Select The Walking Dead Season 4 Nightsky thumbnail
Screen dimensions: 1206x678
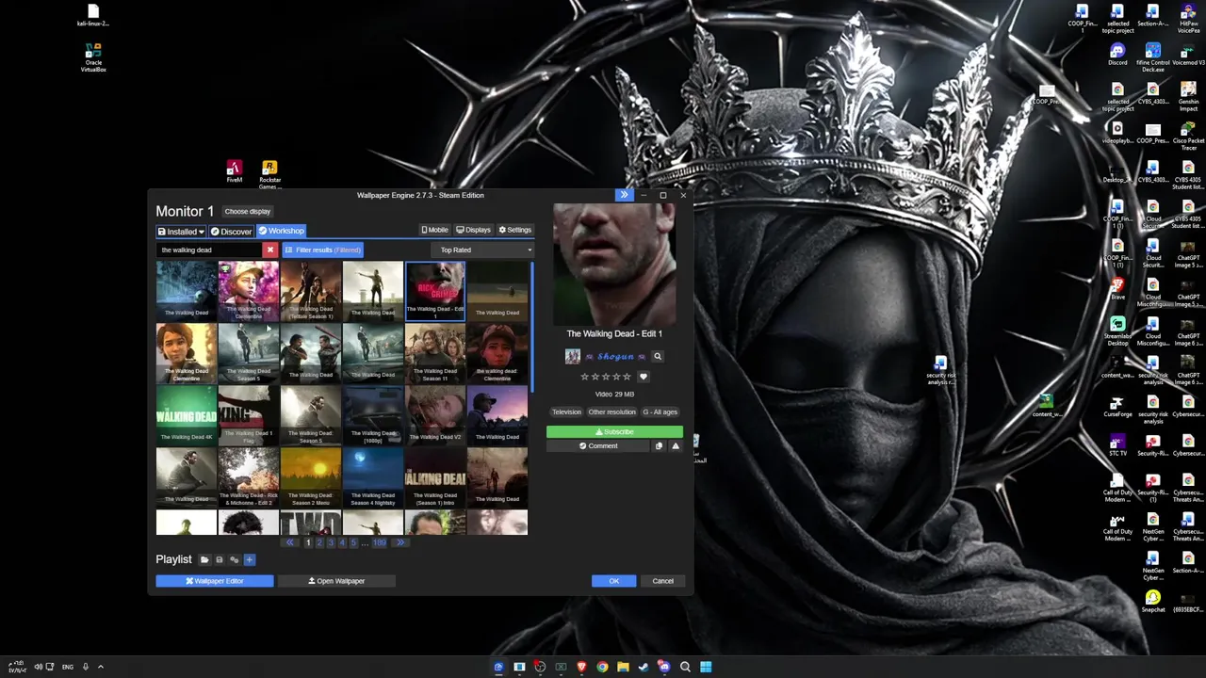(x=373, y=477)
